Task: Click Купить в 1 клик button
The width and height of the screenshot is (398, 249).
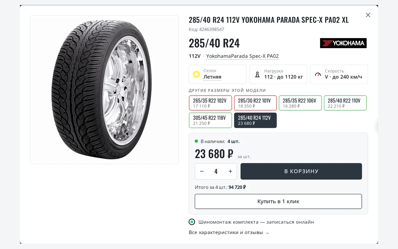Action: tap(278, 201)
